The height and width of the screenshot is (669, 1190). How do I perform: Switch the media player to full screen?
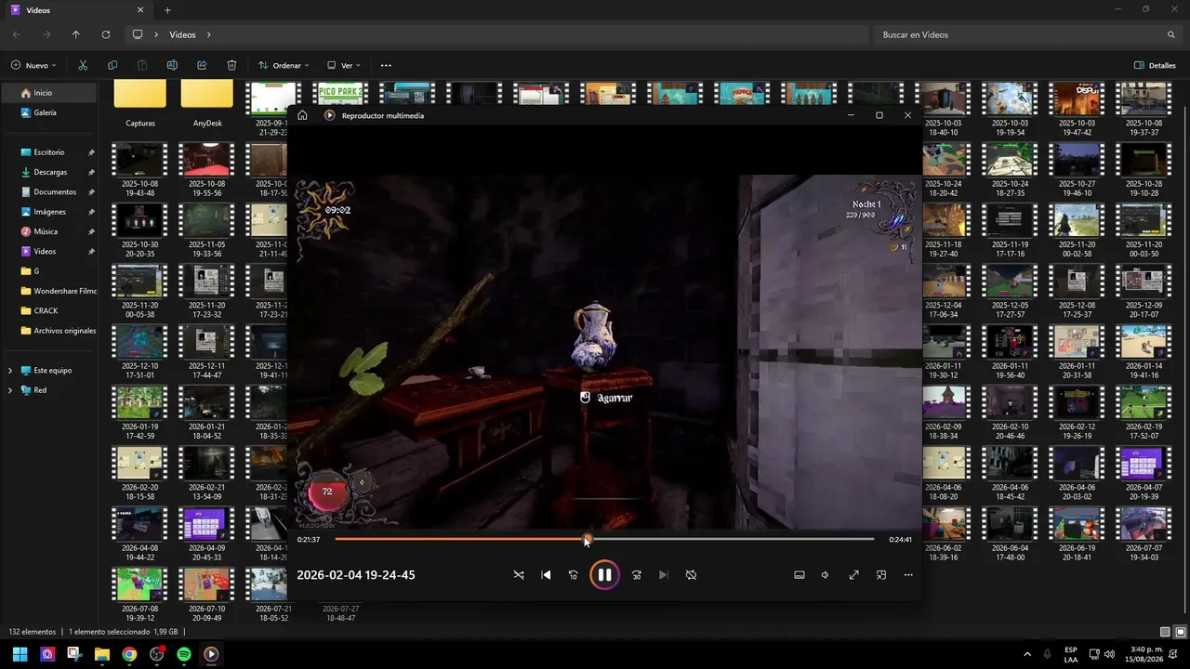(x=853, y=575)
